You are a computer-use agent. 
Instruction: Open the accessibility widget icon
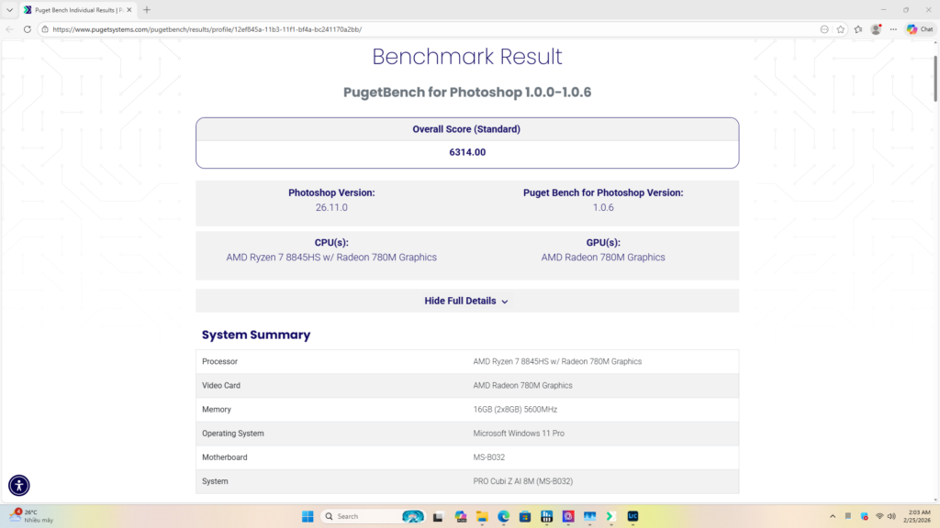tap(19, 486)
